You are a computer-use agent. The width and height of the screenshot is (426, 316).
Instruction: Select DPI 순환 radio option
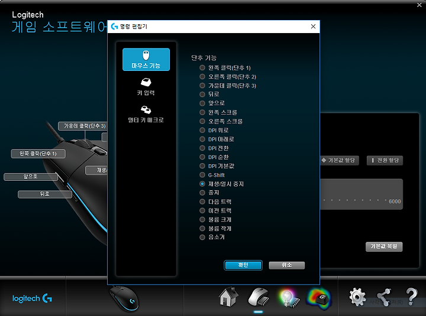click(x=214, y=157)
